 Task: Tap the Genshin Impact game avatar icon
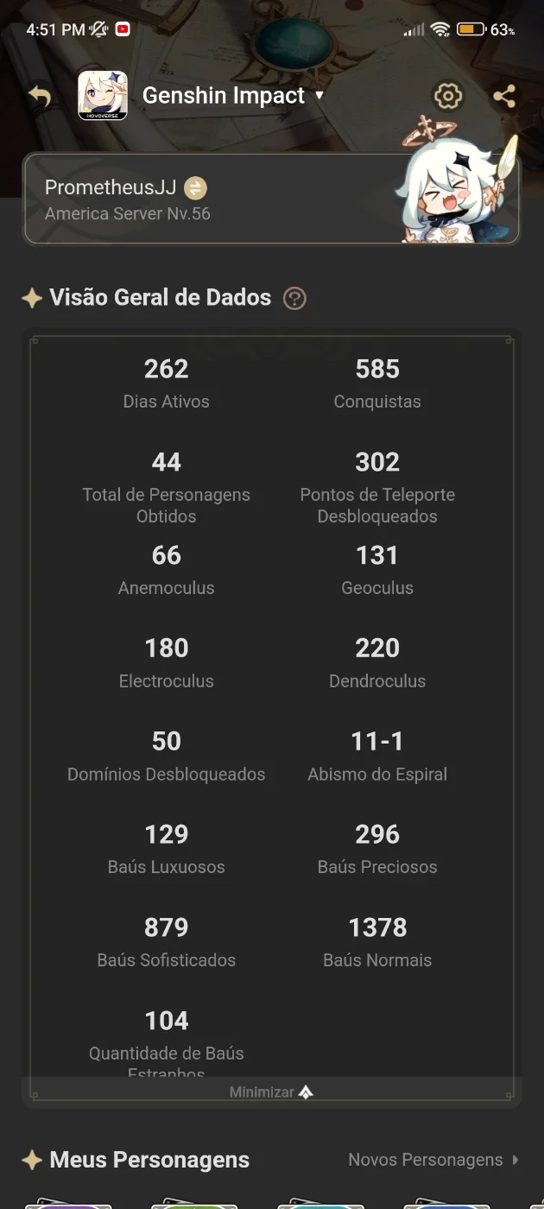pos(103,95)
